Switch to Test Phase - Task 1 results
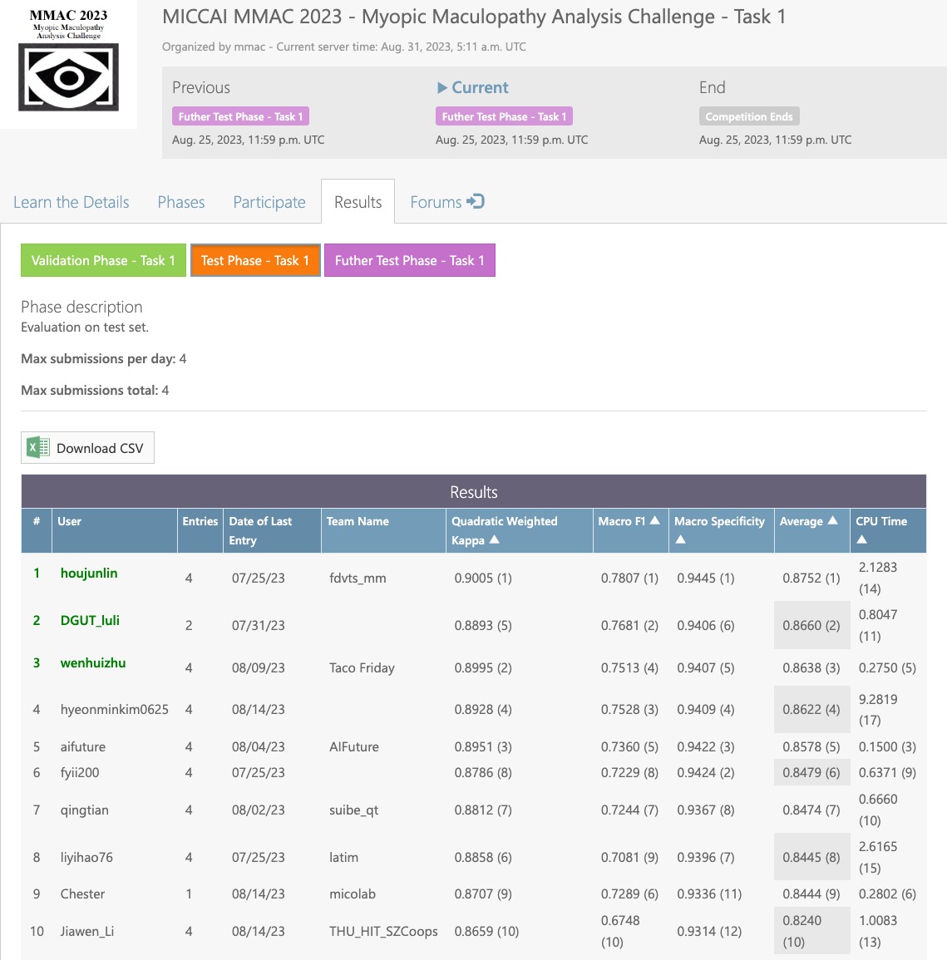This screenshot has height=960, width=947. click(x=254, y=260)
